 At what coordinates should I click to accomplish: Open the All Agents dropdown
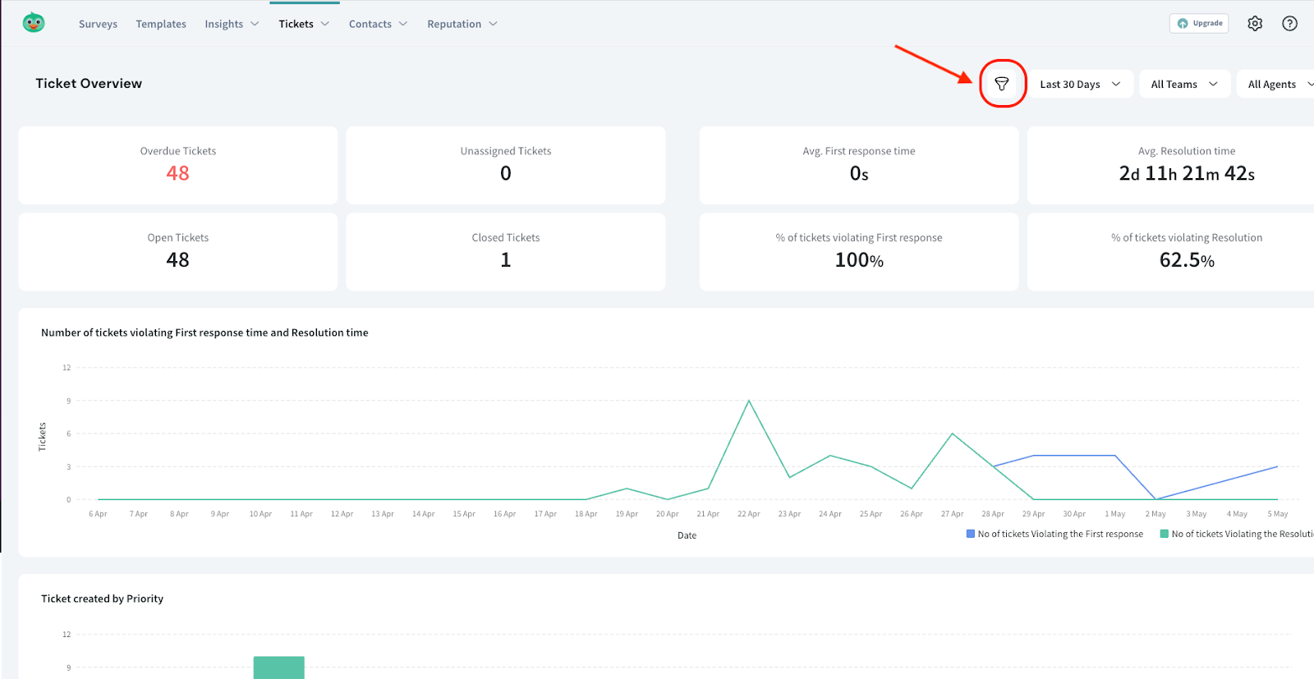(1277, 84)
